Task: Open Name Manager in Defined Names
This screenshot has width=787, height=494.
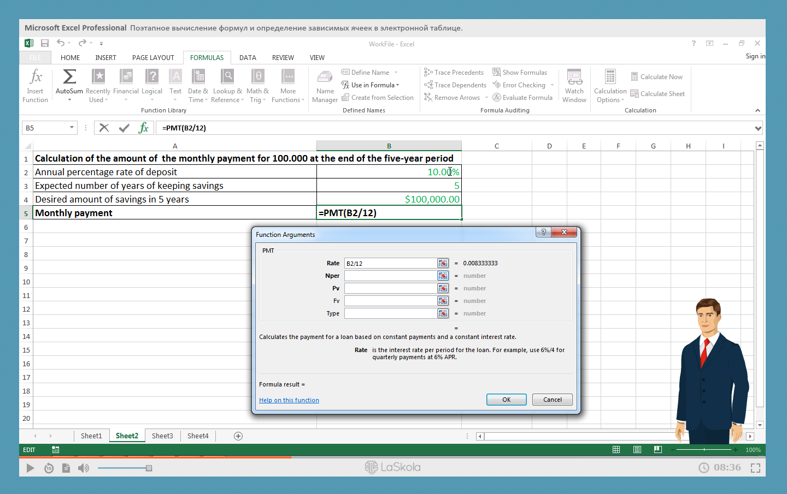Action: pos(325,86)
